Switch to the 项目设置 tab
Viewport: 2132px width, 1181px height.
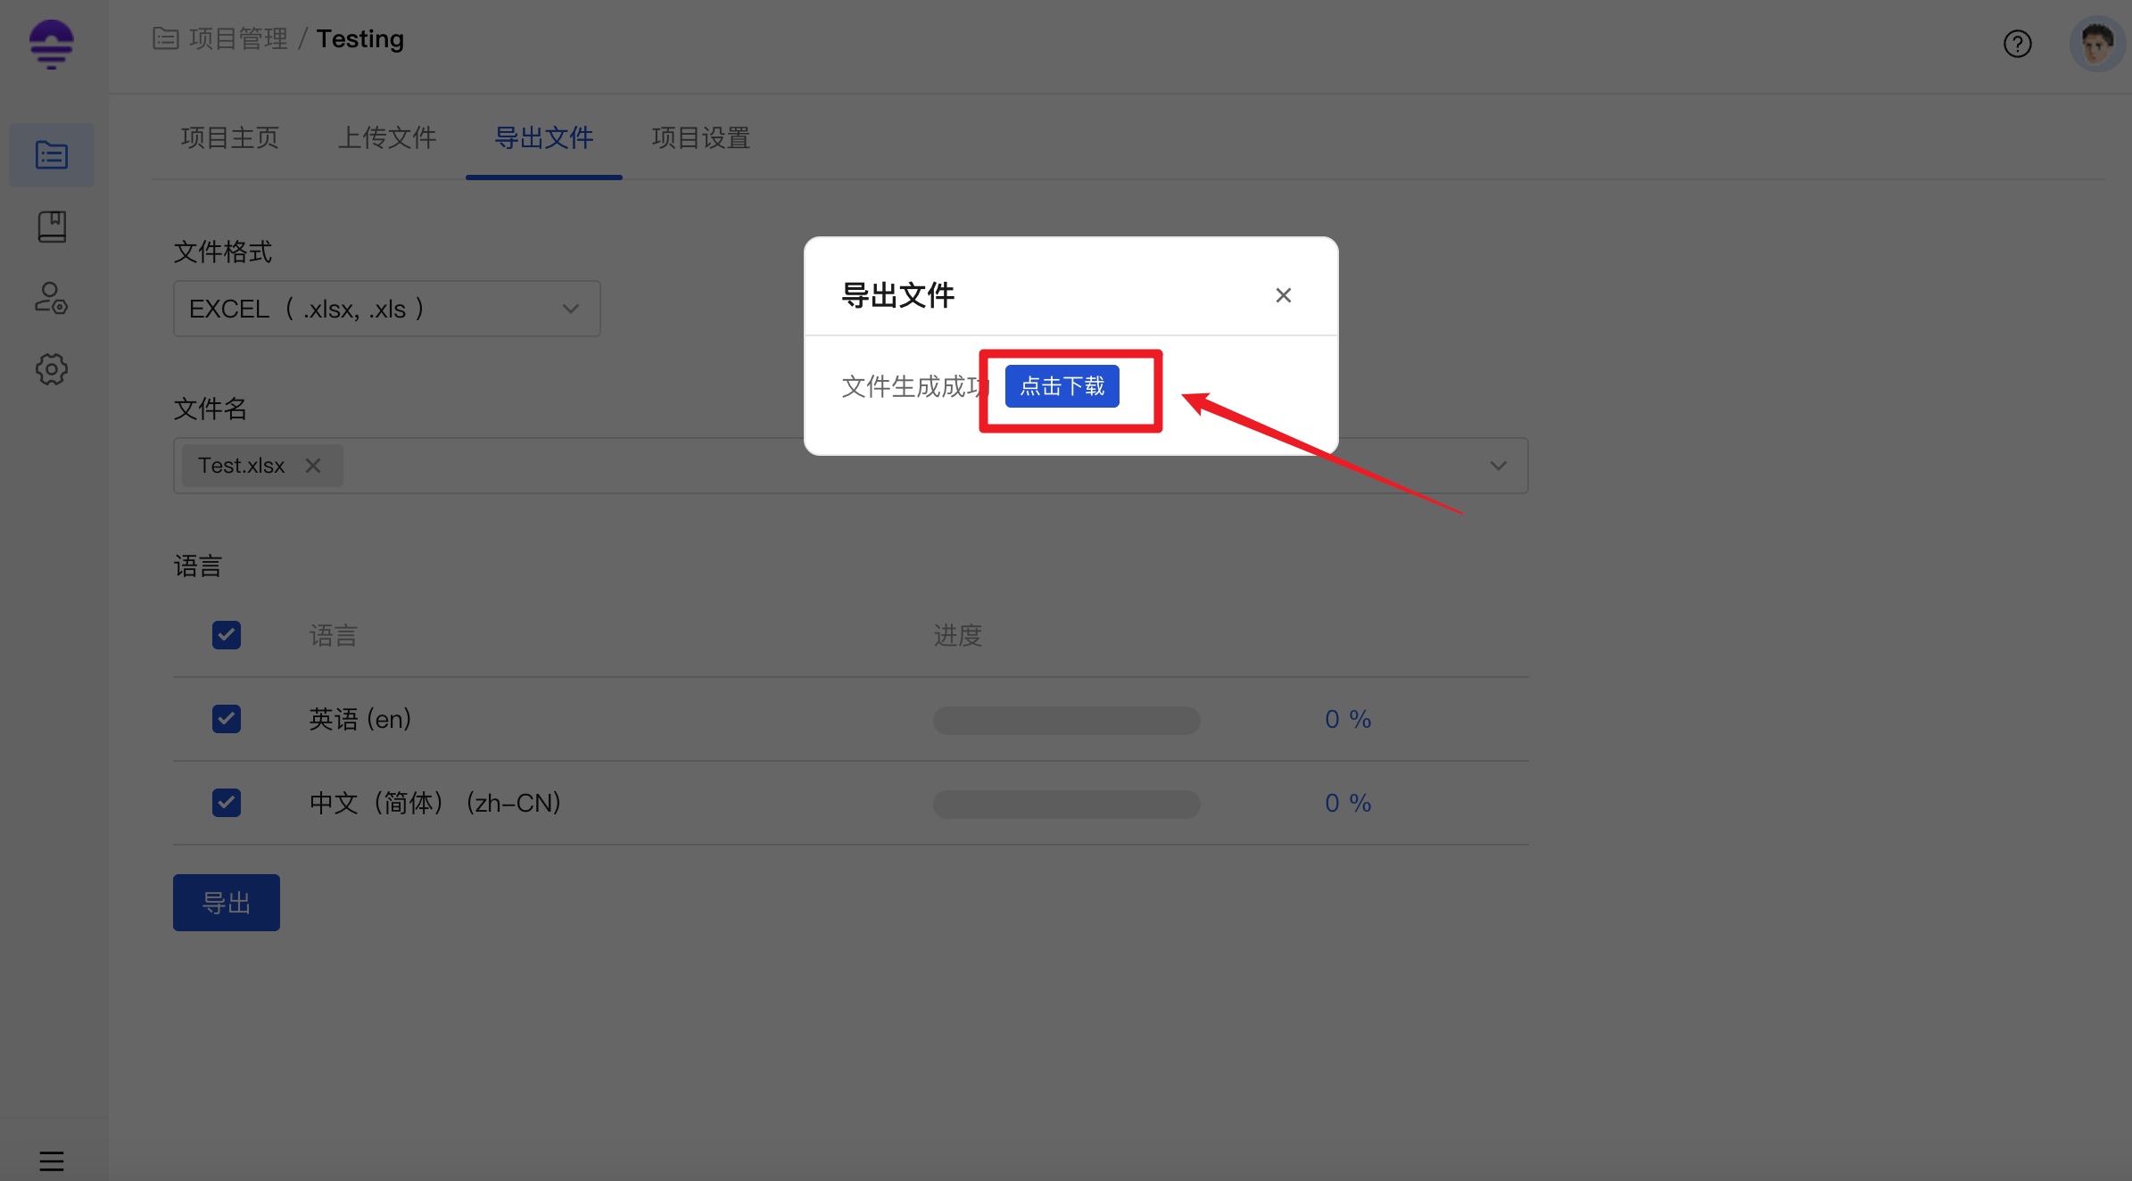coord(701,138)
